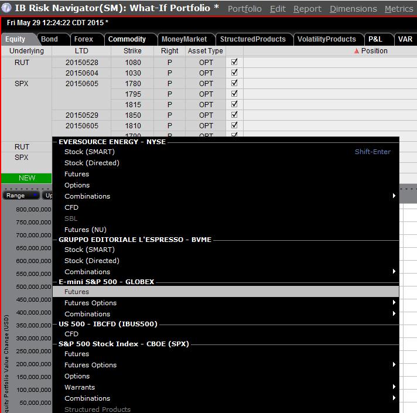Viewport: 417px width, 413px height.
Task: Select Stock (Directed) under Gruppo Editoriale L'Espresso
Action: click(225, 261)
